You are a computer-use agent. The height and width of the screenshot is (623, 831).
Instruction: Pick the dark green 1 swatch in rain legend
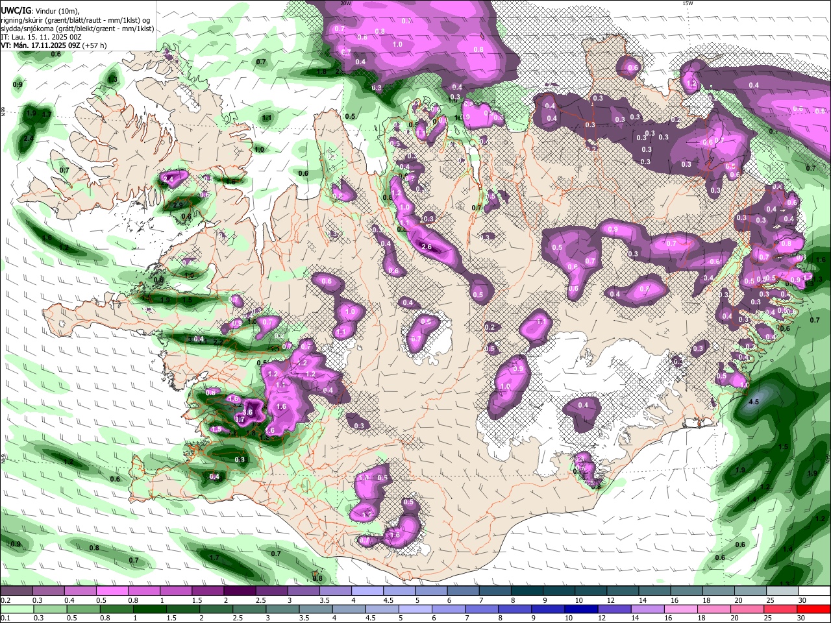pyautogui.click(x=149, y=609)
